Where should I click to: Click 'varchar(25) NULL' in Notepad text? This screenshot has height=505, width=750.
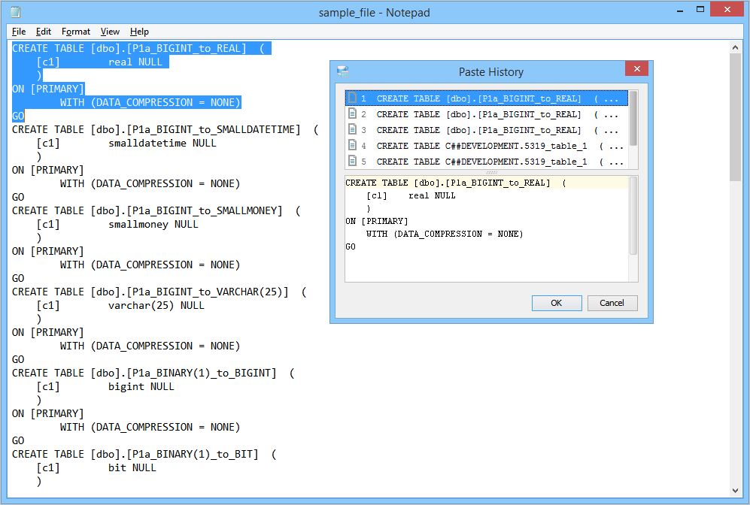click(156, 305)
